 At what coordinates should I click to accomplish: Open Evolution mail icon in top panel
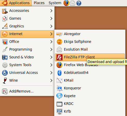click(72, 3)
